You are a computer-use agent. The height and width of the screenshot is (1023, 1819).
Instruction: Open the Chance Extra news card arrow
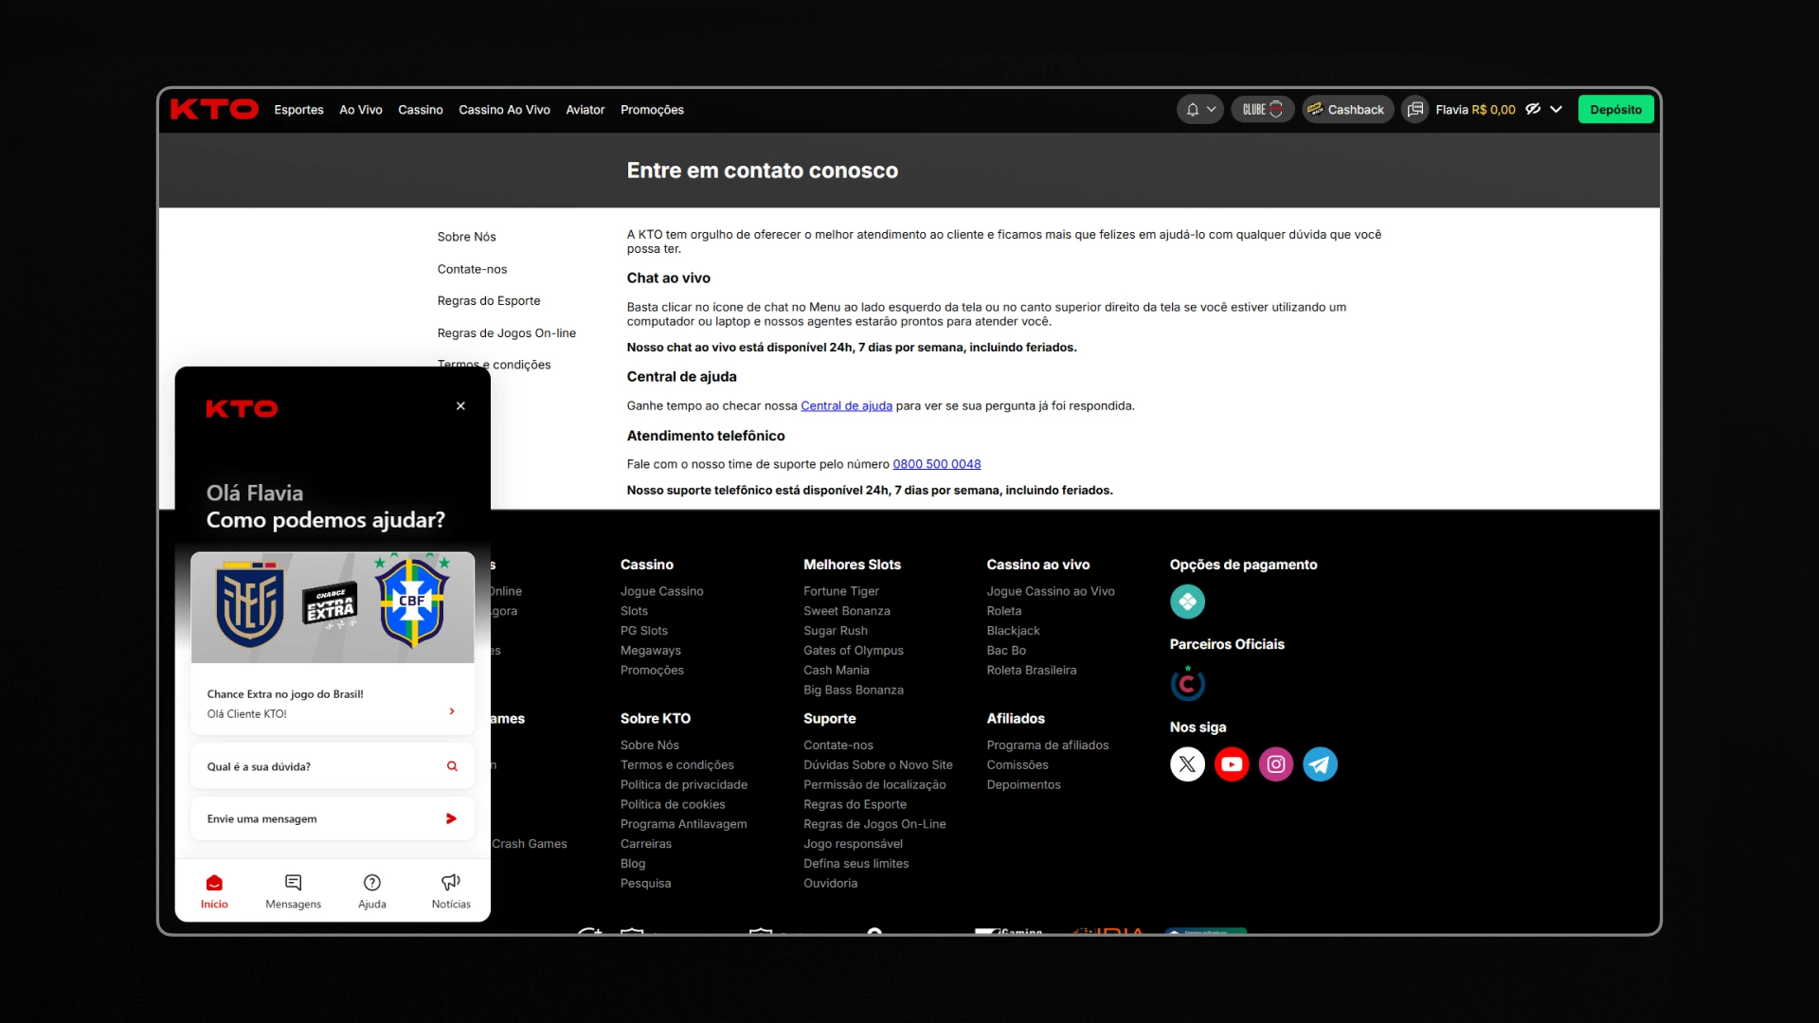[452, 711]
